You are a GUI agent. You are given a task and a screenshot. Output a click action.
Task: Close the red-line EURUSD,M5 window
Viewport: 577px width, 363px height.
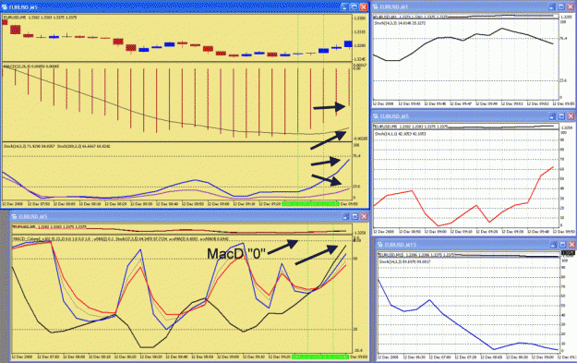click(571, 116)
